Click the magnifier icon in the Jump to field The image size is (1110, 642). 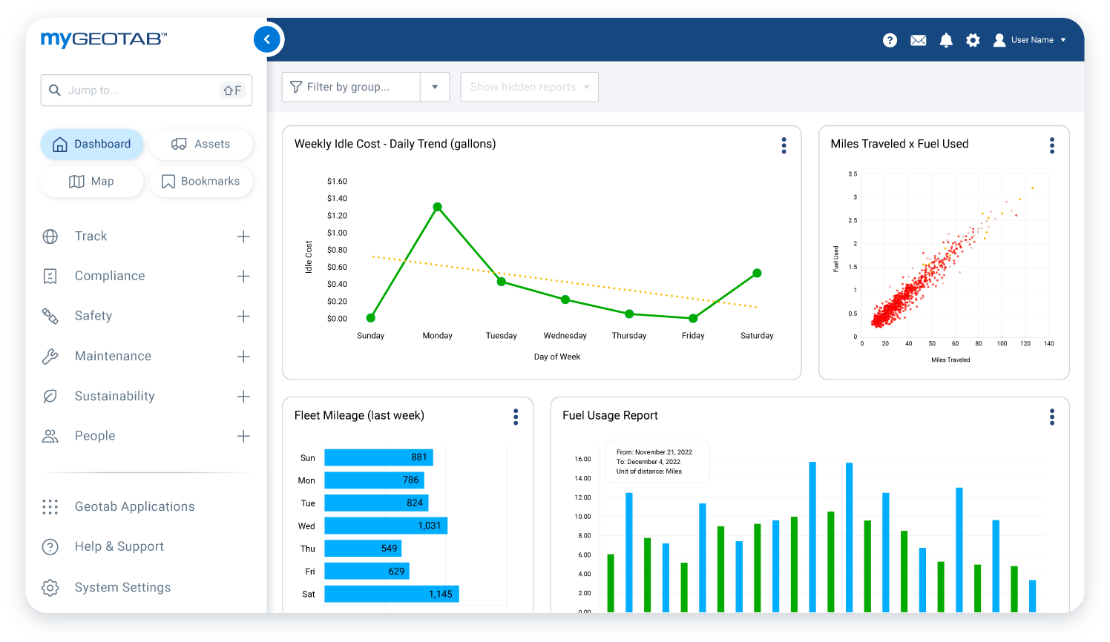[x=55, y=90]
